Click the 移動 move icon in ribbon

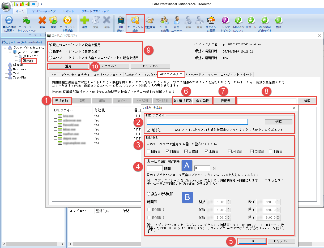[x=53, y=21]
